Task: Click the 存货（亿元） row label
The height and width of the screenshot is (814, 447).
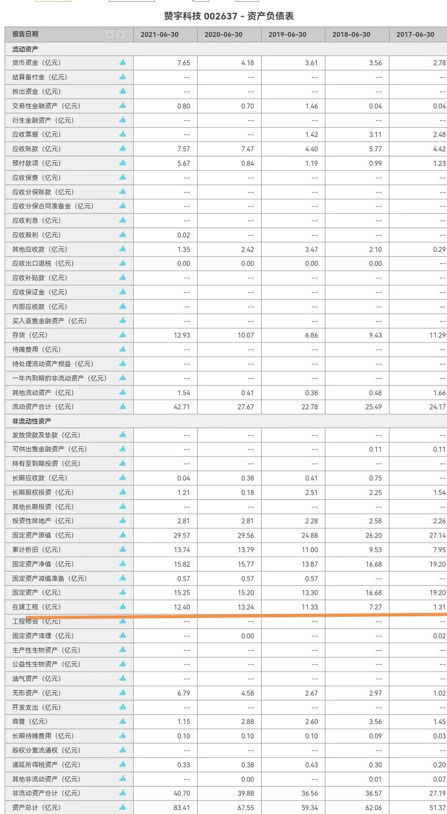Action: [x=30, y=335]
